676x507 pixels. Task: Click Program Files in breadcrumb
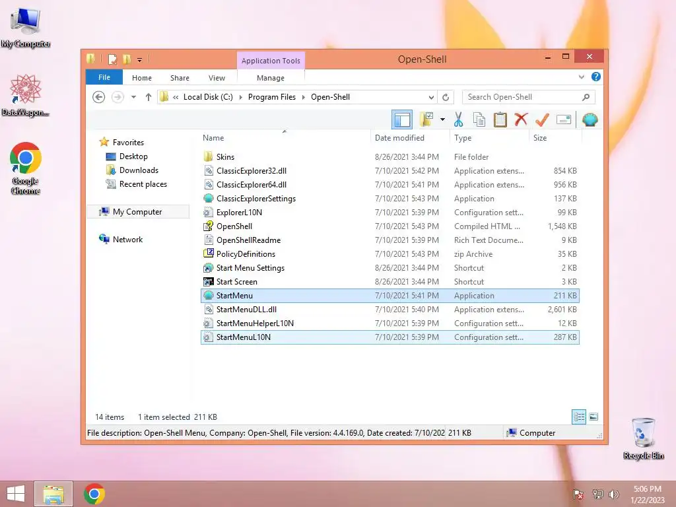(271, 97)
